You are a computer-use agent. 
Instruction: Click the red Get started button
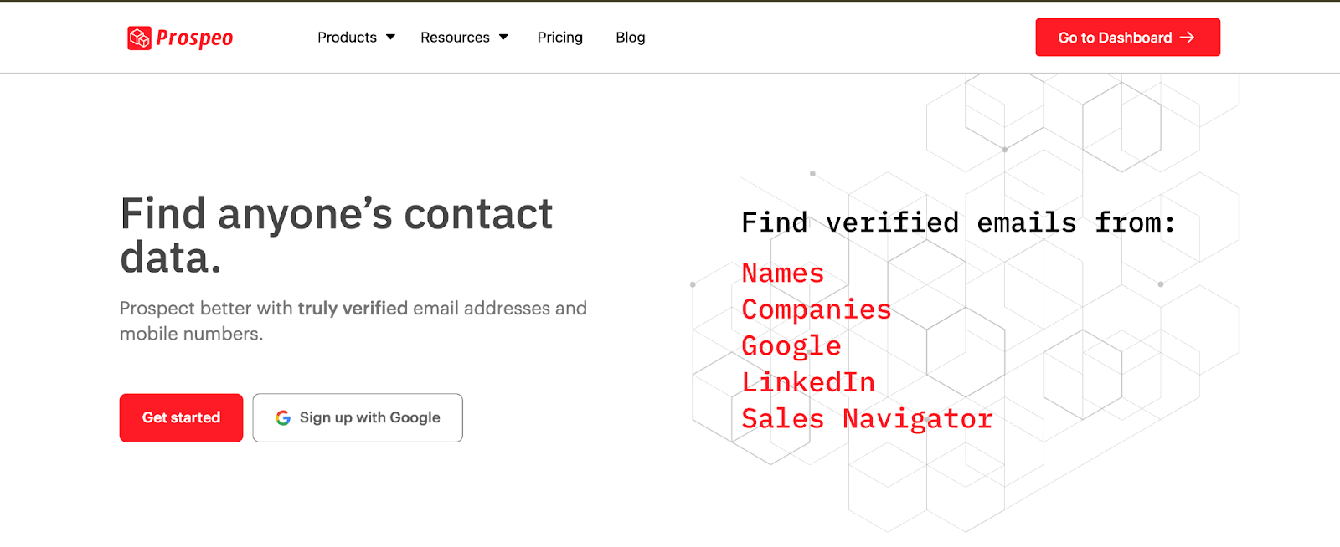[181, 417]
